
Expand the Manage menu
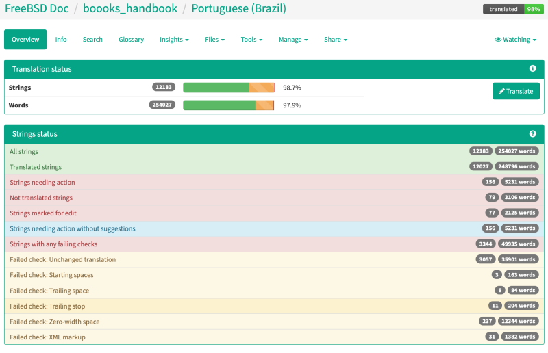point(293,40)
